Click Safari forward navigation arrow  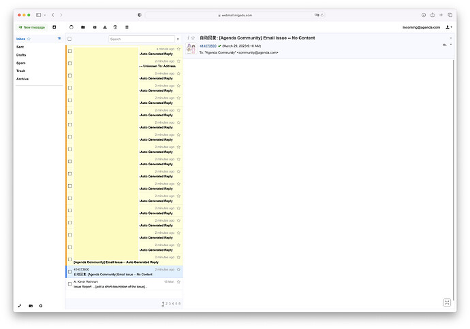coord(61,15)
